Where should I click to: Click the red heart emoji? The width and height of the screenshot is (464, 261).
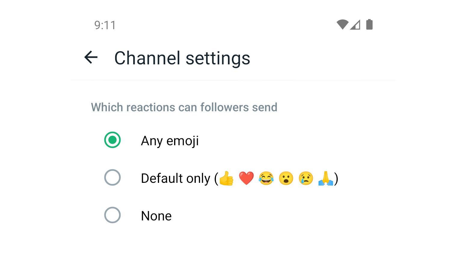(246, 178)
